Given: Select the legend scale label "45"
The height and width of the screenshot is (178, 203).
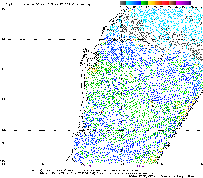Looking at the screenshot, I should pos(183,7).
